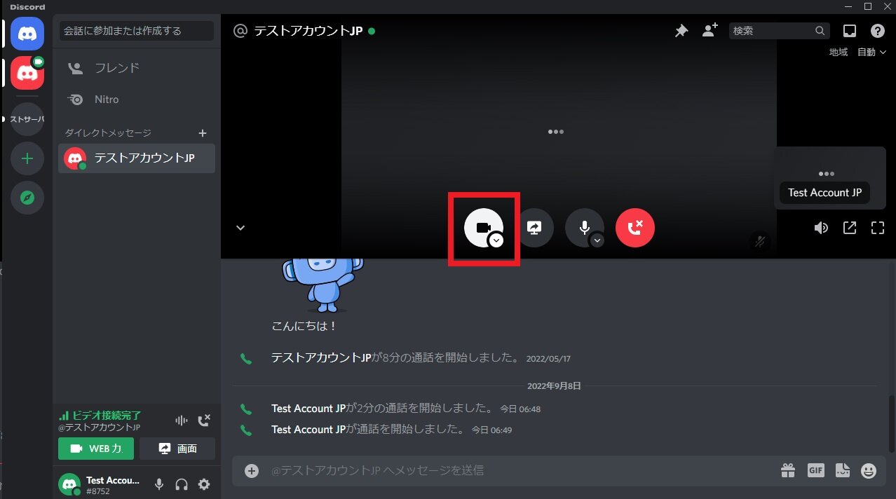This screenshot has width=896, height=499.
Task: Click the 今日 06:48 timestamp
Action: [520, 409]
